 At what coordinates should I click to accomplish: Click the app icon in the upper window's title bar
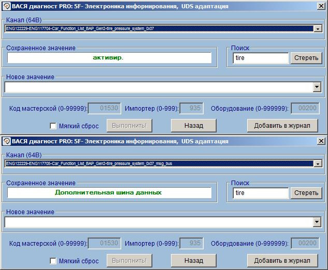tap(7, 6)
